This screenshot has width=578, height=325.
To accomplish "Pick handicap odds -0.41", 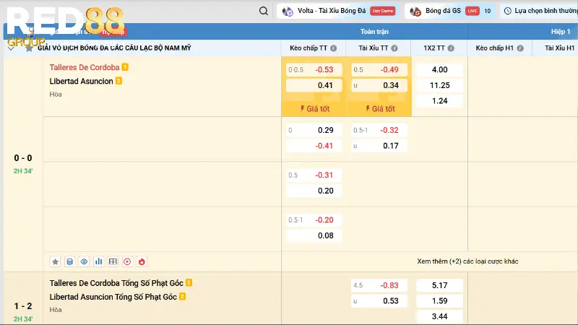I will (x=314, y=146).
